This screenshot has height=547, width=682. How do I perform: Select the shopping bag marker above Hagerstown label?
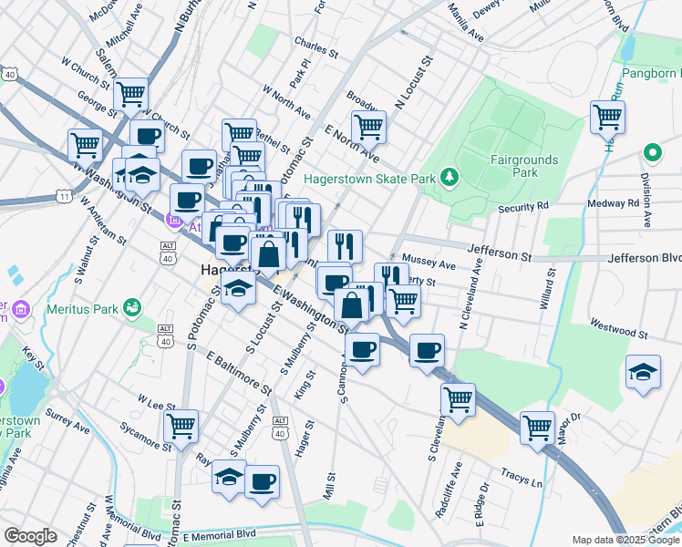(268, 254)
